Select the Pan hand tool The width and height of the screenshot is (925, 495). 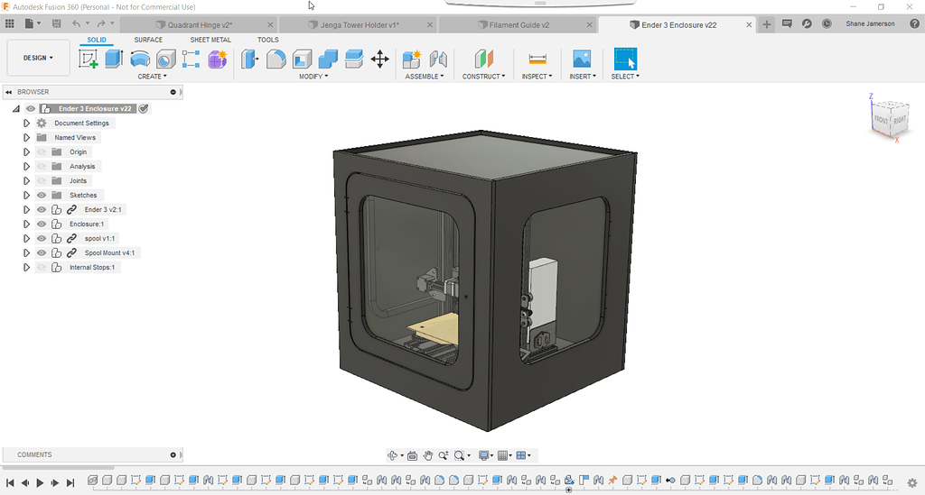[x=429, y=455]
